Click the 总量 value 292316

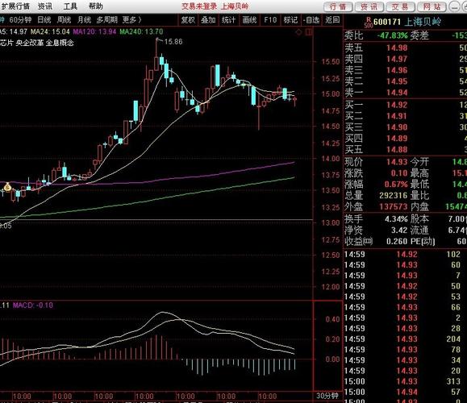[x=393, y=196]
